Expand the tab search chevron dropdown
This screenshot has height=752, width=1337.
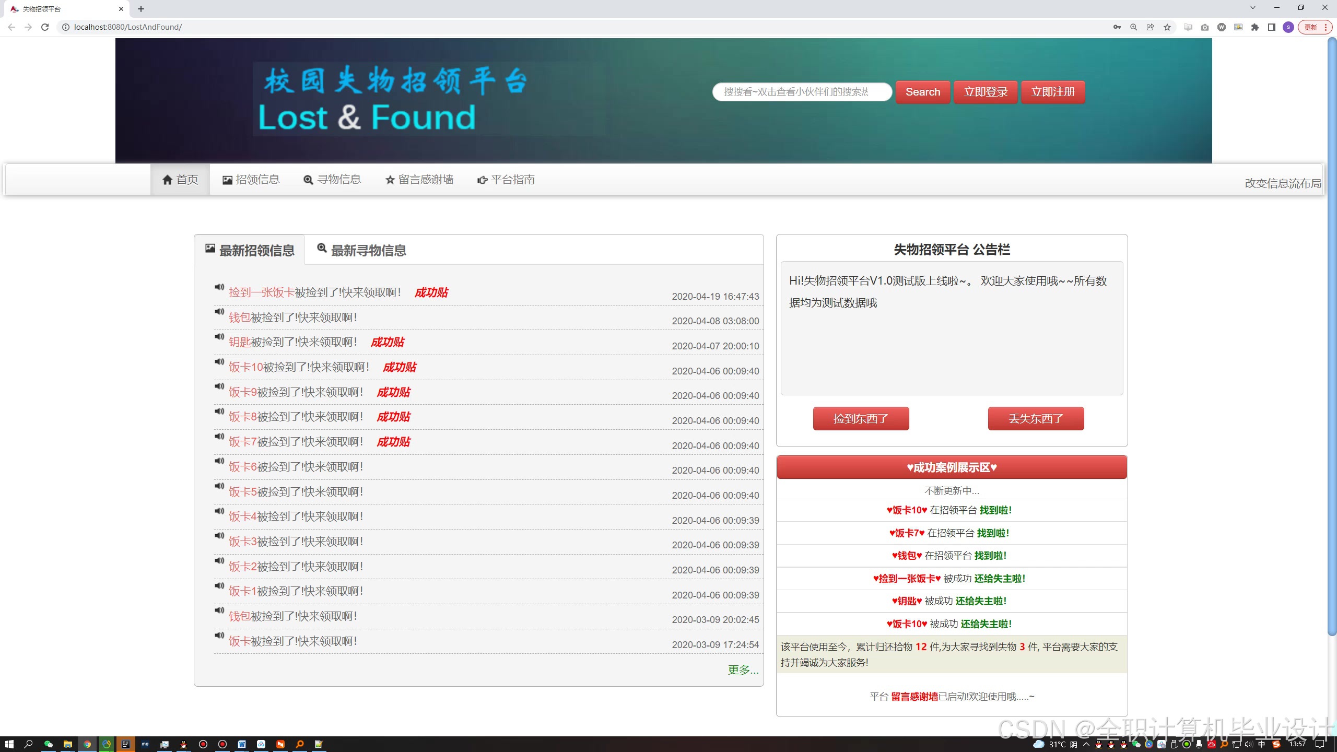(x=1252, y=8)
